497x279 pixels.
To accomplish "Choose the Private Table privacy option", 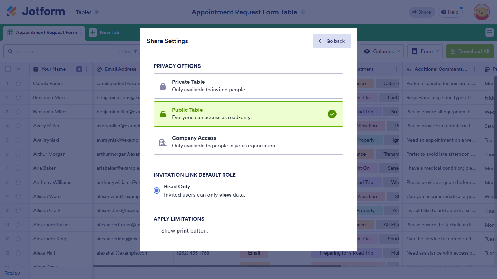I will 248,86.
